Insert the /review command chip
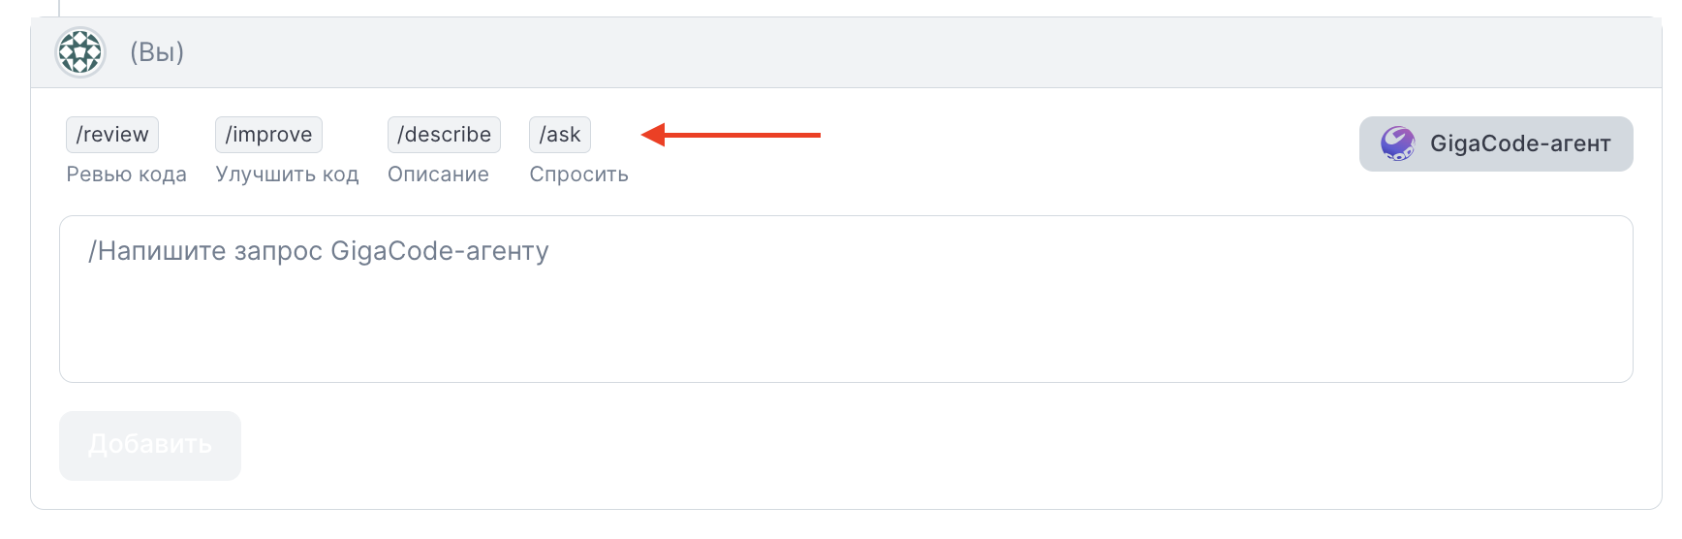The width and height of the screenshot is (1682, 539). [112, 135]
